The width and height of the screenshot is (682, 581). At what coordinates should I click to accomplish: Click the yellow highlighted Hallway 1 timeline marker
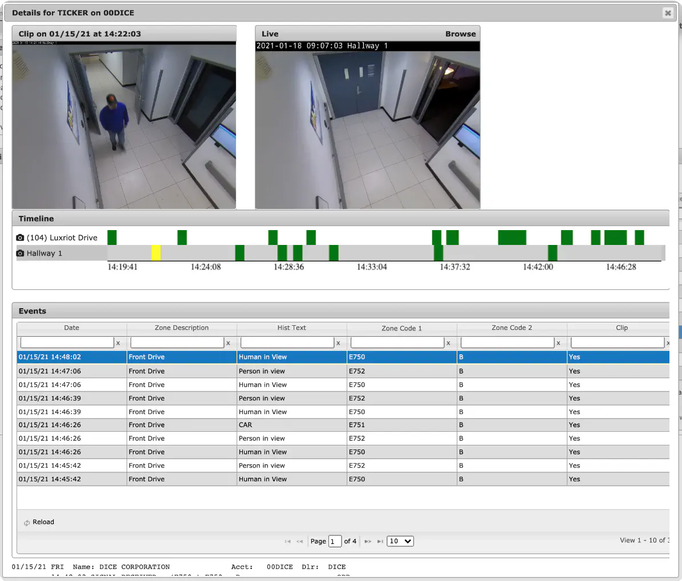point(156,253)
